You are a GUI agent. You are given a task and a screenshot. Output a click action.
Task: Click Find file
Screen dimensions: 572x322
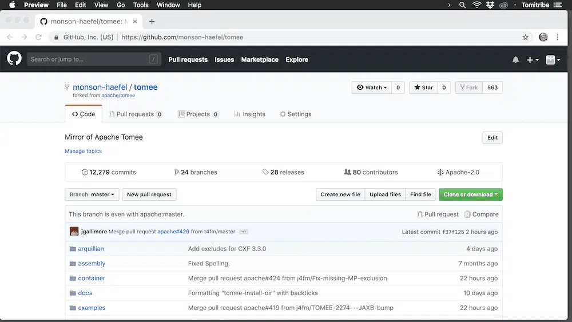[x=420, y=194]
